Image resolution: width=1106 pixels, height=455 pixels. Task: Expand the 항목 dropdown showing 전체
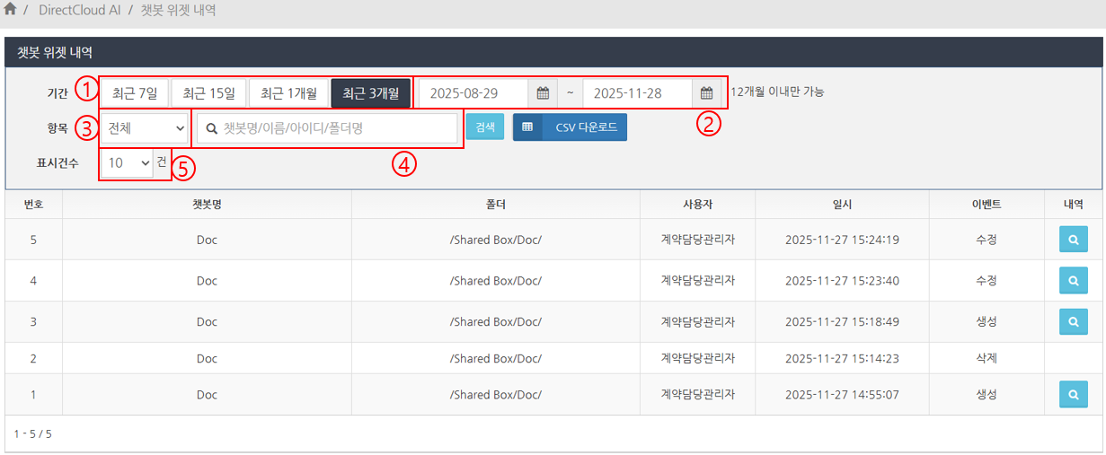tap(144, 127)
